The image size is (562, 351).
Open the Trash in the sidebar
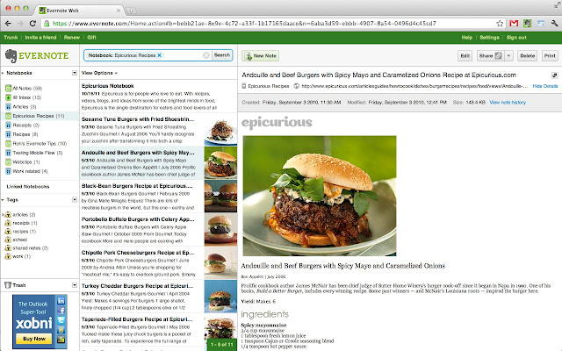click(15, 285)
